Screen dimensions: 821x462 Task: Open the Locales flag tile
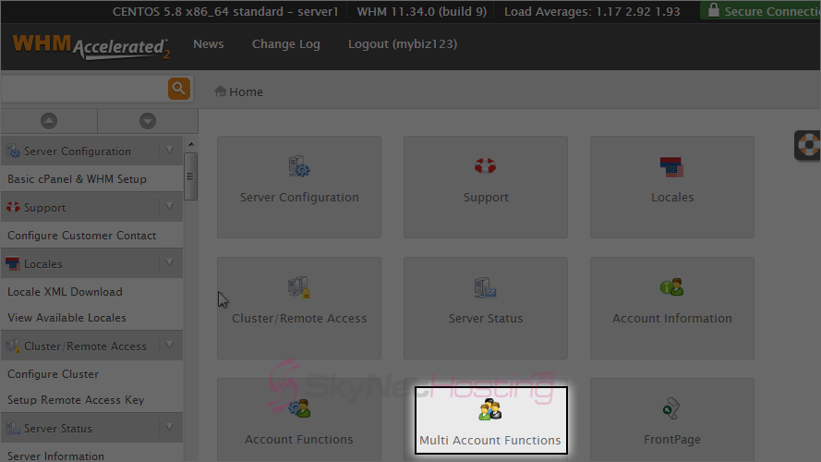[x=671, y=187]
